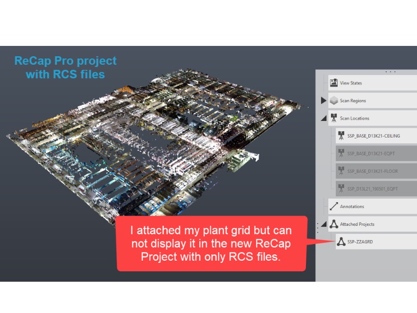The width and height of the screenshot is (417, 313).
Task: Select the Attached Projects label
Action: pos(357,224)
